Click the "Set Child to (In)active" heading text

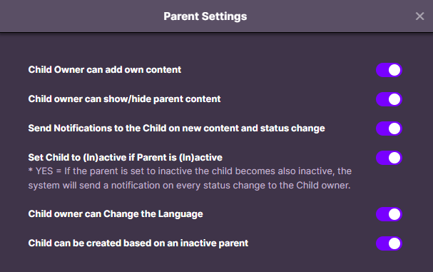[x=125, y=158]
